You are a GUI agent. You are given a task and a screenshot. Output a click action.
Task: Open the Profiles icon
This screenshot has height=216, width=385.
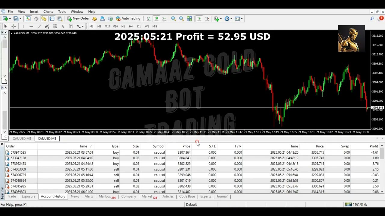pyautogui.click(x=16, y=19)
